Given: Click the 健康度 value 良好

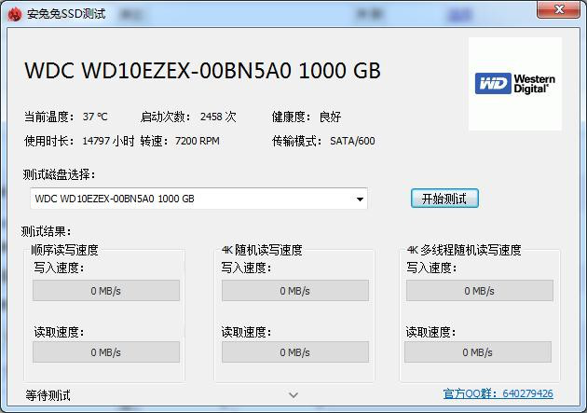Looking at the screenshot, I should (x=330, y=117).
